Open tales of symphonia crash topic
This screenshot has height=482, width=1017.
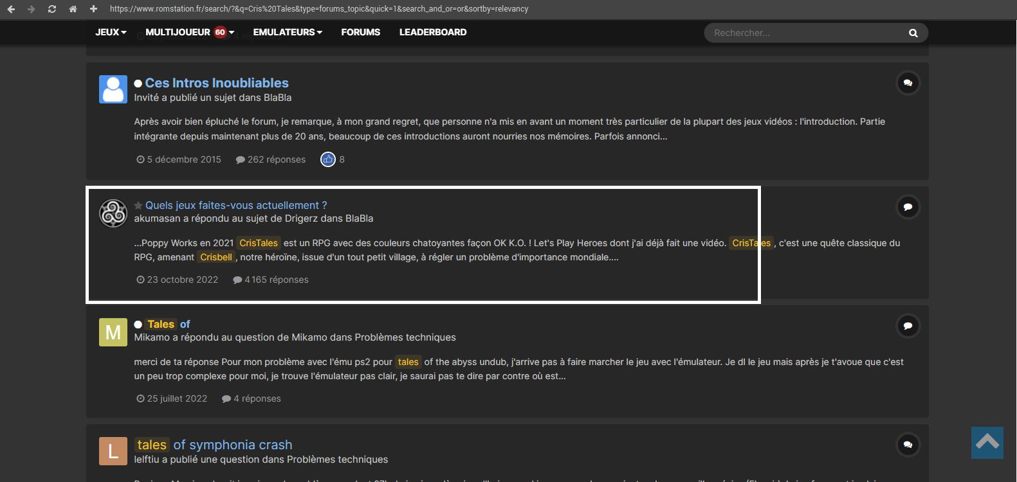(x=214, y=445)
